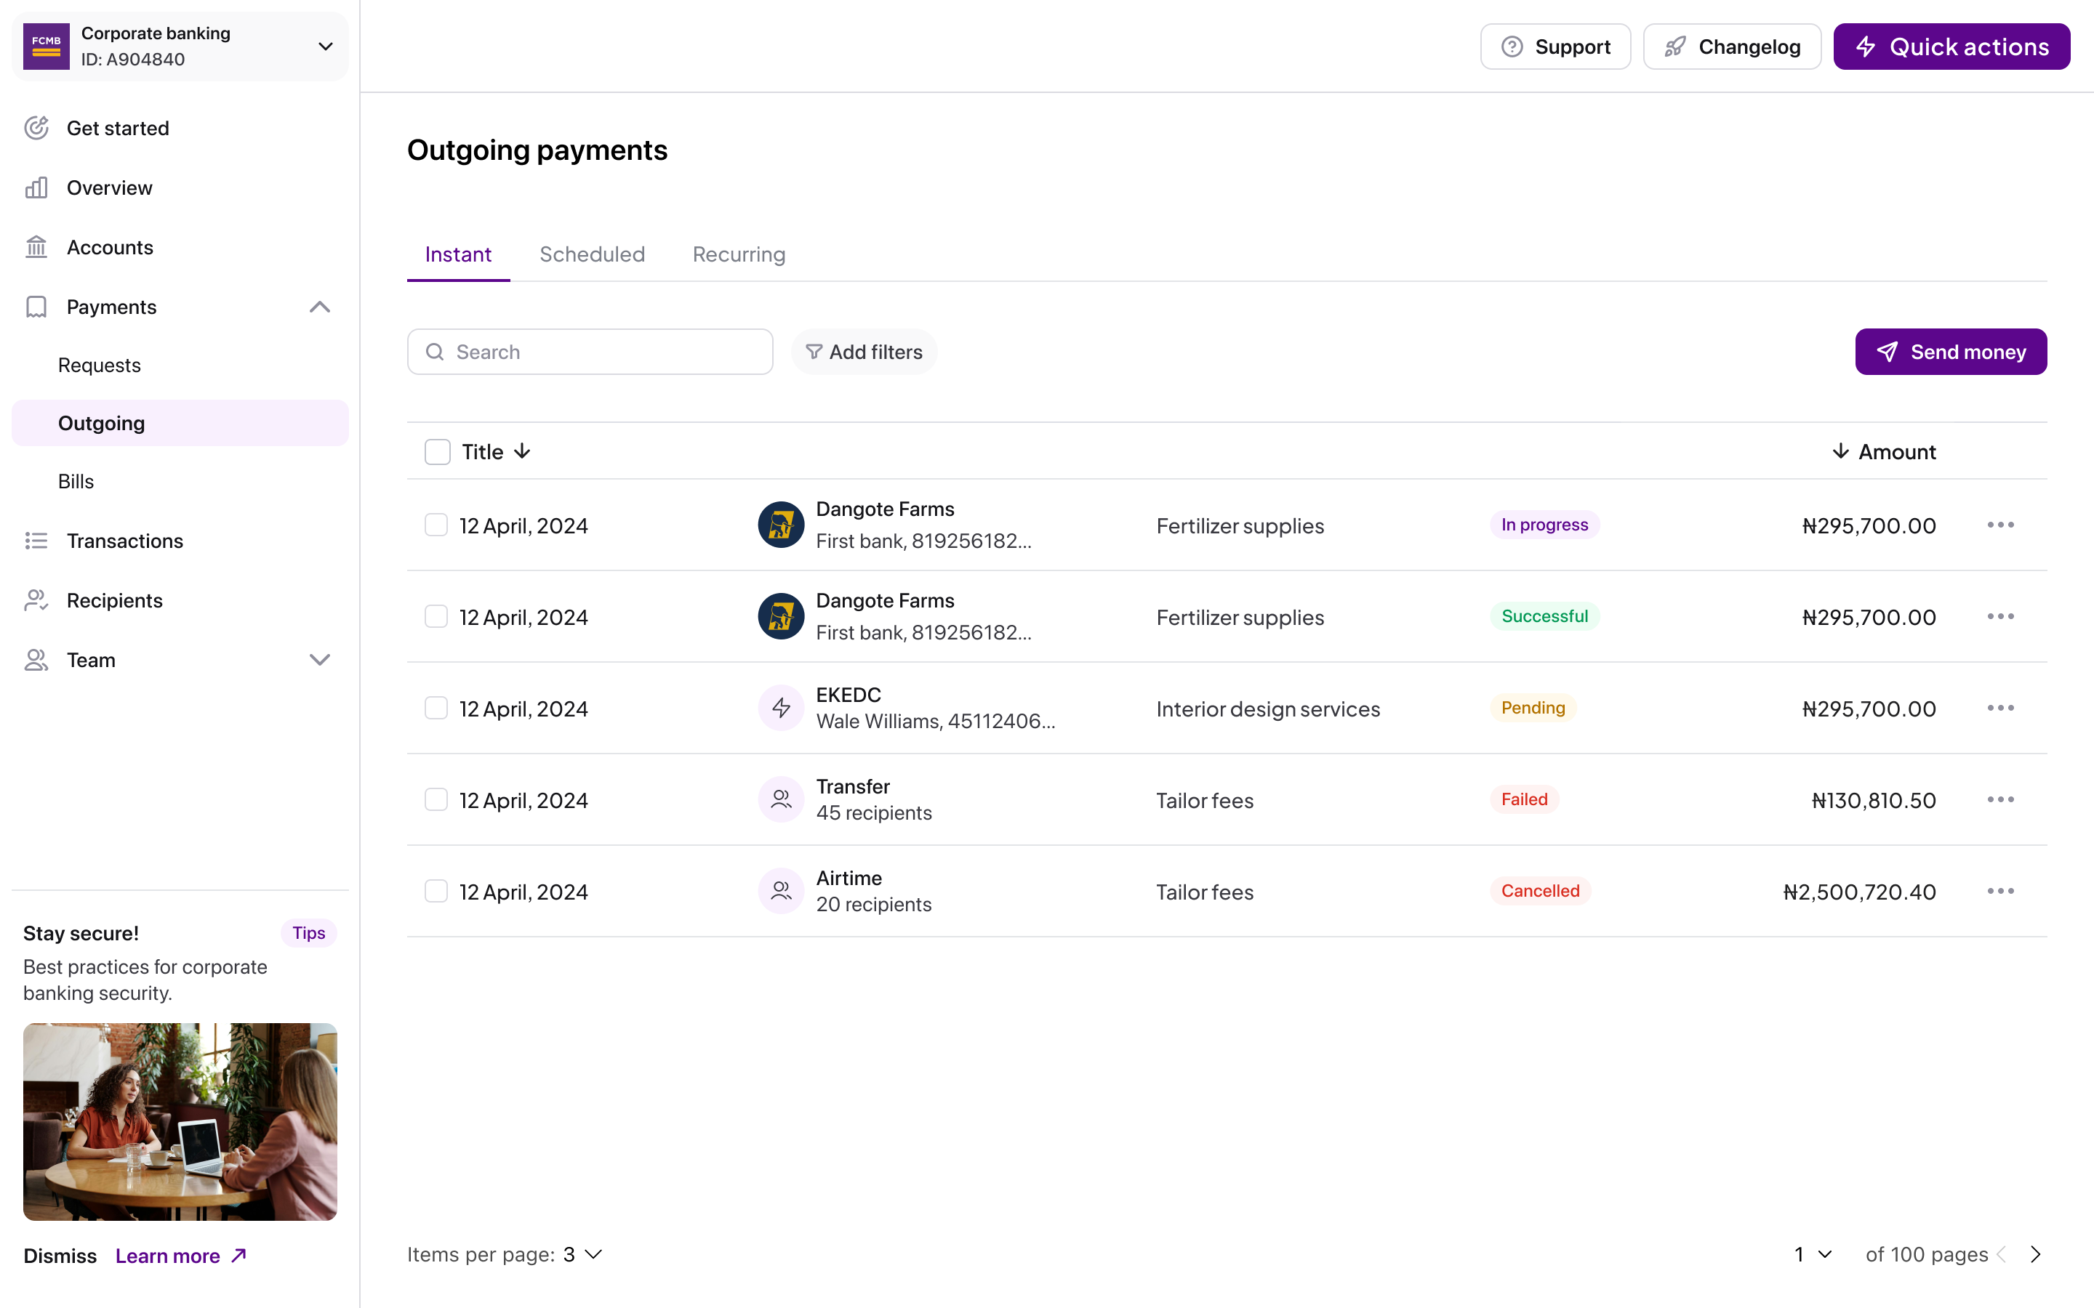2094x1308 pixels.
Task: Open the Overview bar-chart icon
Action: coord(36,187)
